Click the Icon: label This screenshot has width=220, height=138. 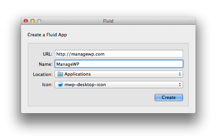(x=47, y=84)
